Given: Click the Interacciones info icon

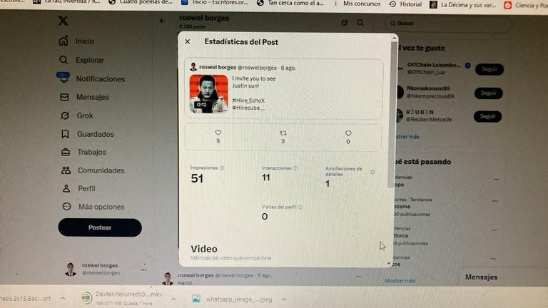Looking at the screenshot, I should coord(295,168).
